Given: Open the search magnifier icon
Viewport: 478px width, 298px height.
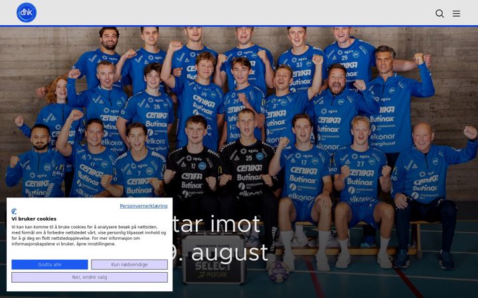Looking at the screenshot, I should click(439, 13).
